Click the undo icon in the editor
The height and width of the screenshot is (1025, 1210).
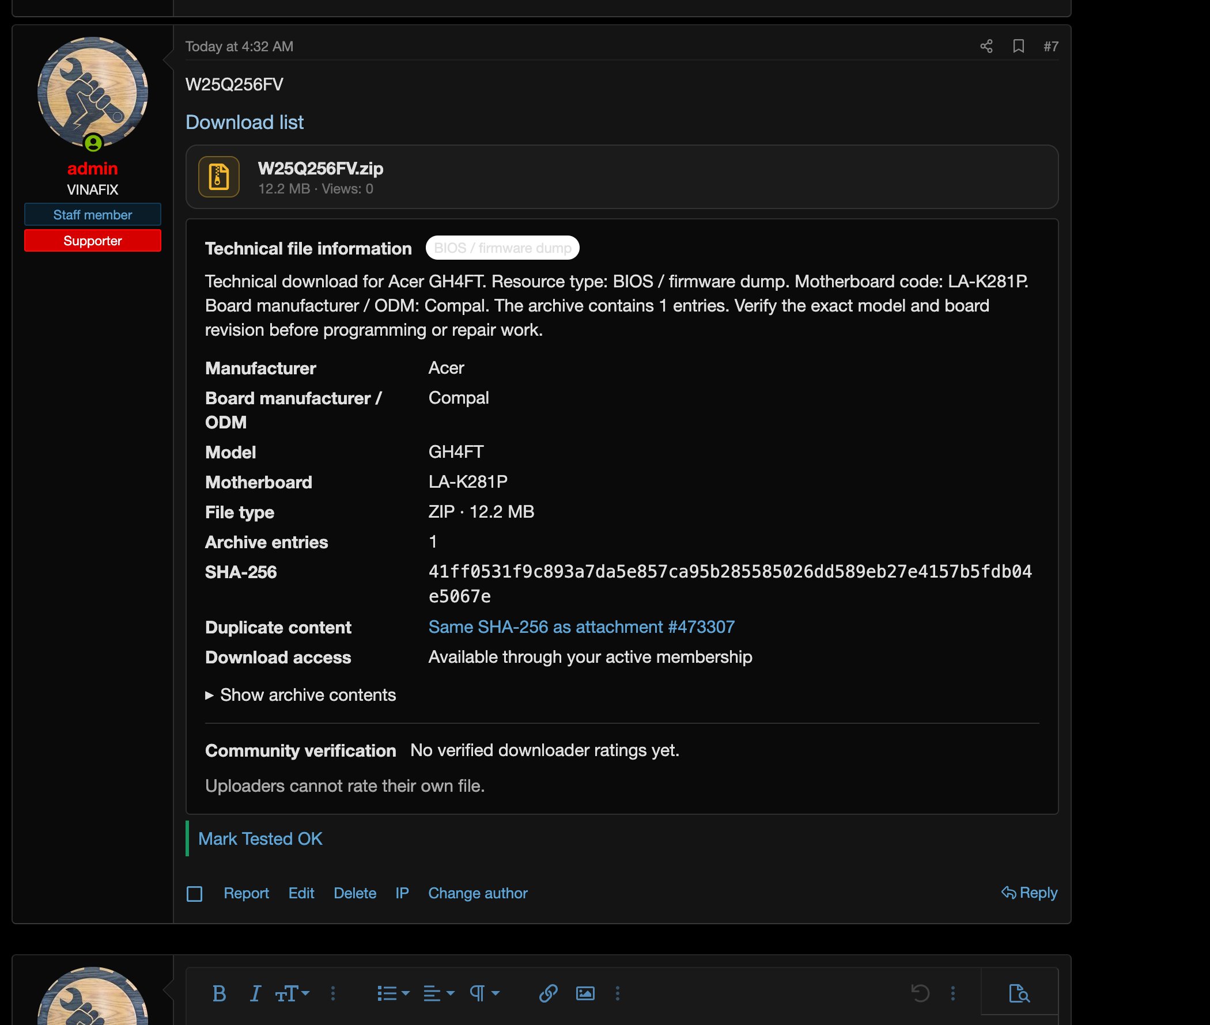(x=920, y=994)
